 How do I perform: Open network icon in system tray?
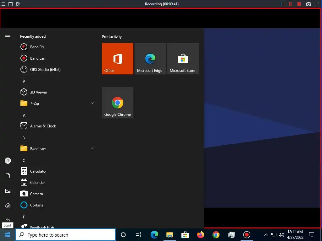click(274, 235)
